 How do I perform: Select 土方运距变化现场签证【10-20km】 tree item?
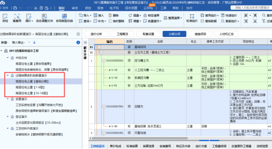click(38, 123)
